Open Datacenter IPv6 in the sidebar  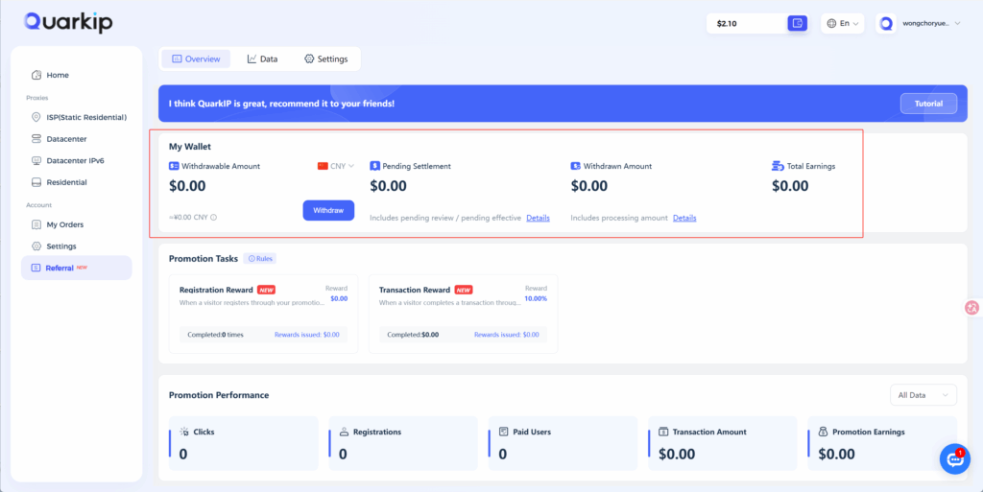pyautogui.click(x=74, y=160)
